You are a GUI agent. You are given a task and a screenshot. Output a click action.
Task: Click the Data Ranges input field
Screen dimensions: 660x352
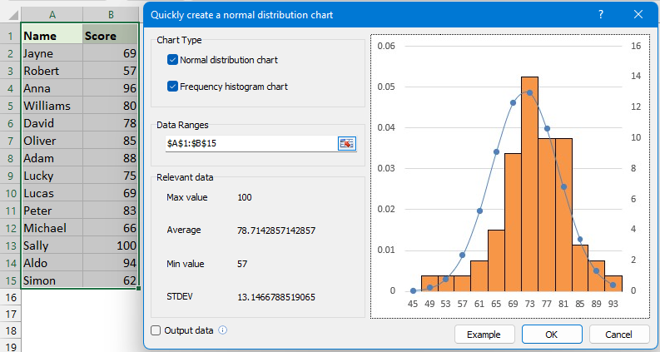click(x=250, y=143)
